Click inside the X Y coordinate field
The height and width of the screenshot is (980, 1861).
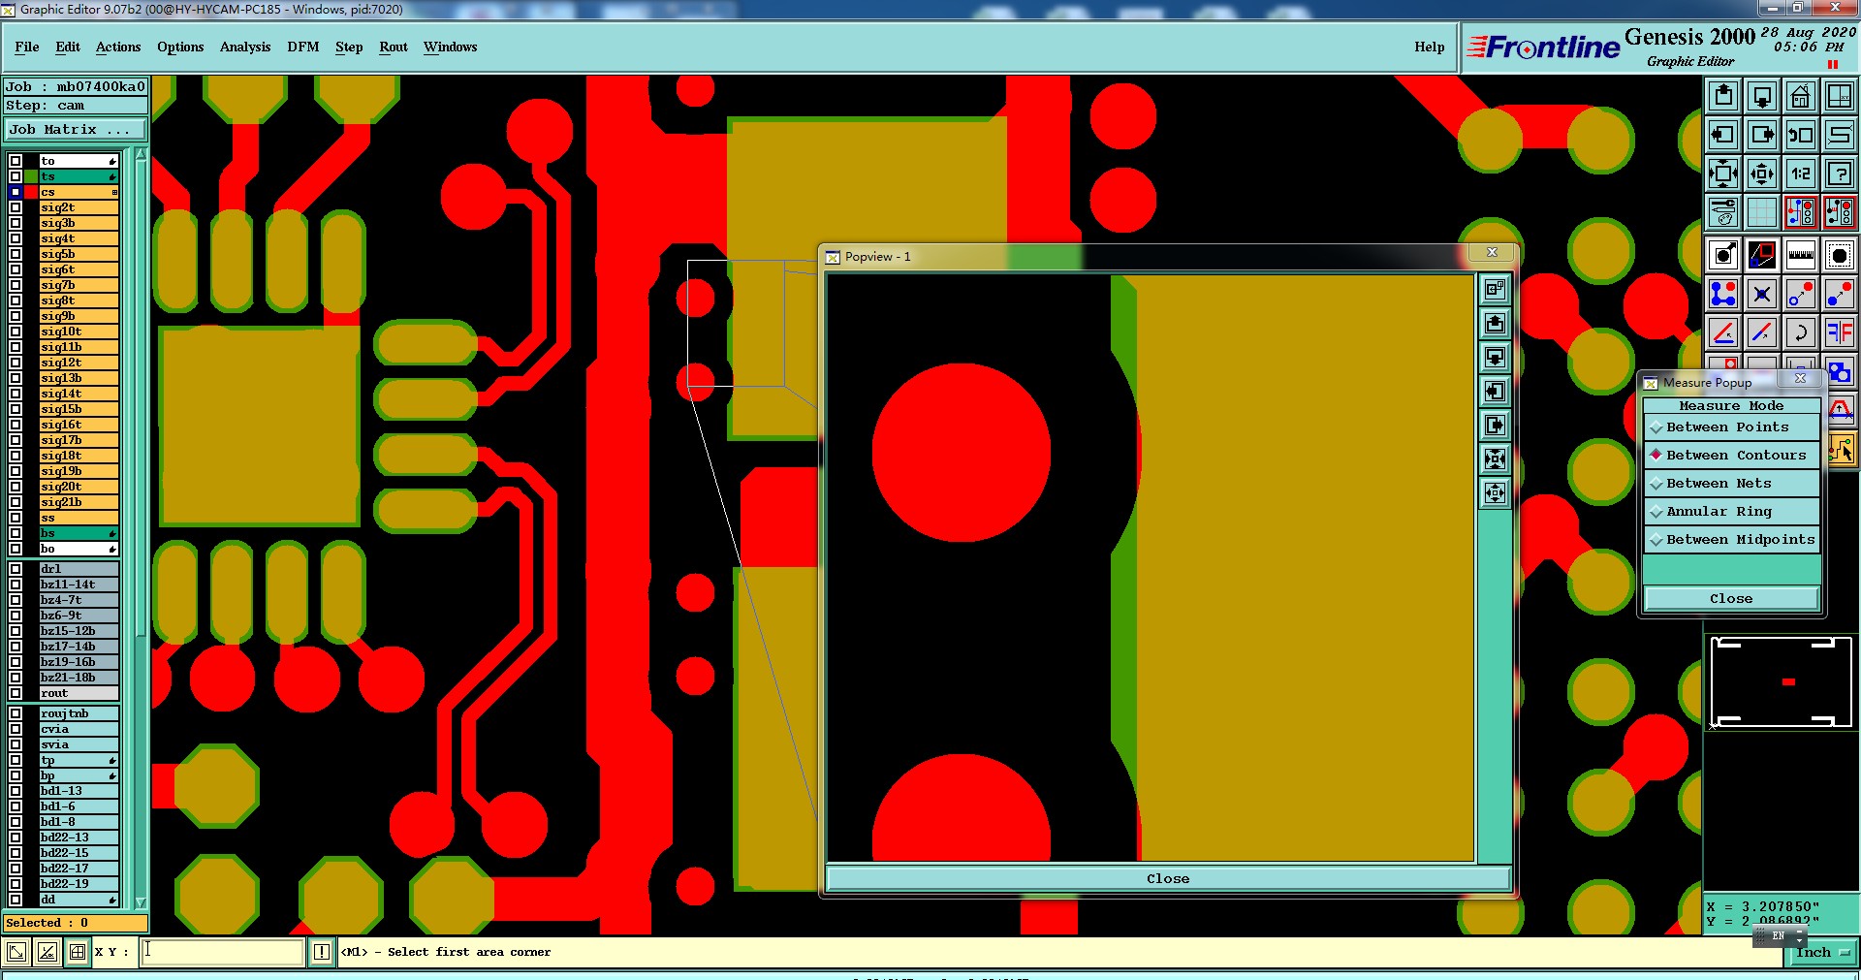(222, 952)
